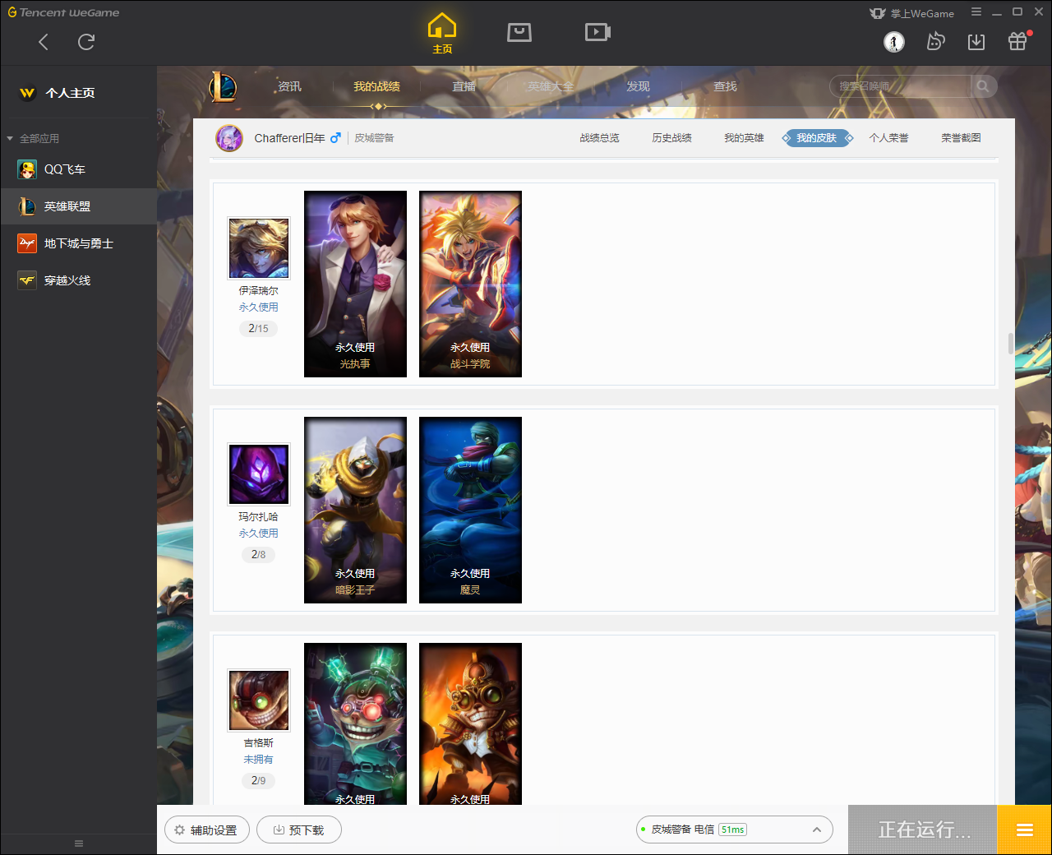This screenshot has height=855, width=1052.
Task: Open the 暗影王子 skin card
Action: point(355,510)
